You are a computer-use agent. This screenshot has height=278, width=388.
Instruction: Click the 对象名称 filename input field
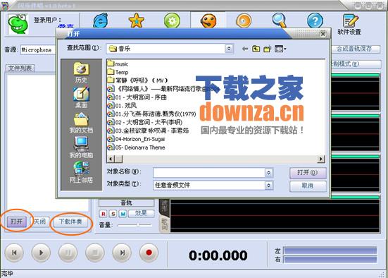point(209,173)
